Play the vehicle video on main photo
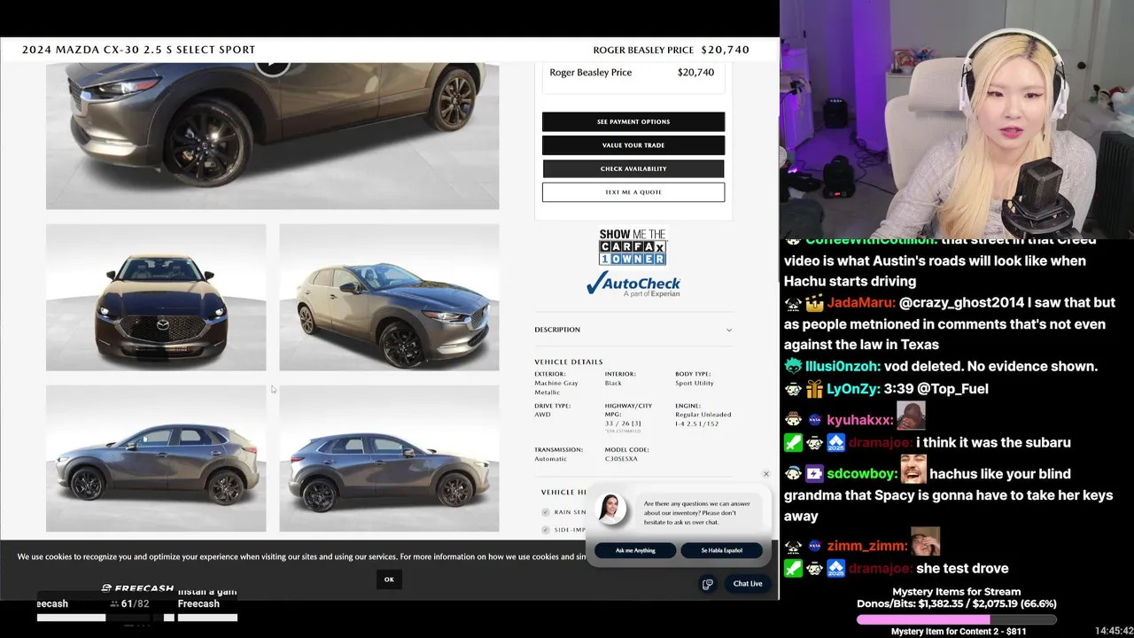 click(273, 66)
